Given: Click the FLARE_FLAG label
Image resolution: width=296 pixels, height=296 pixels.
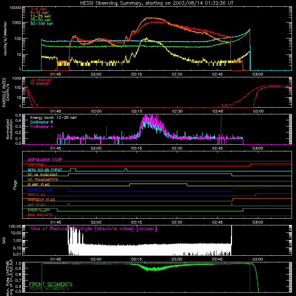Looking at the screenshot, I should tap(38, 185).
